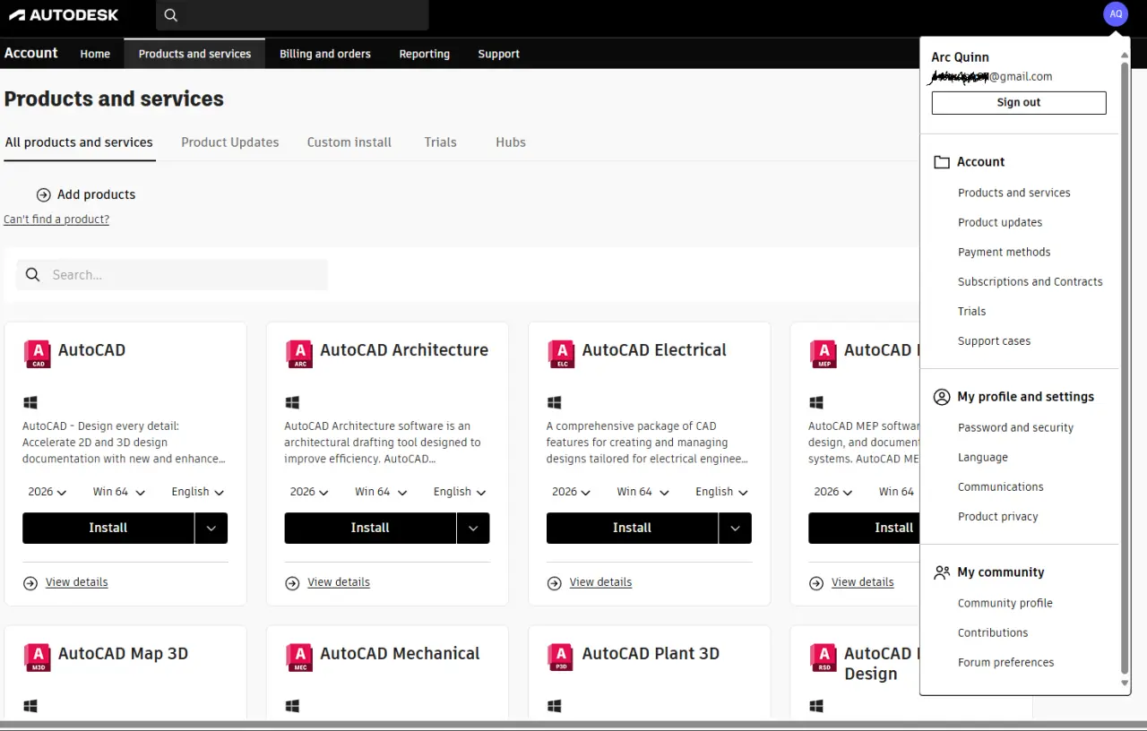Go to the Home nav item
The height and width of the screenshot is (731, 1147).
95,54
